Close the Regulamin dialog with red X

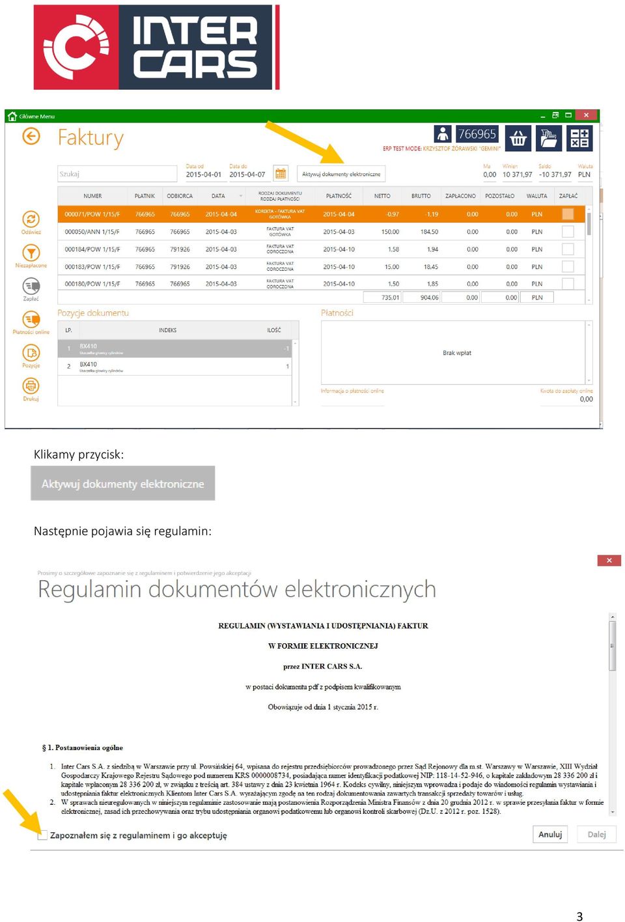(609, 561)
